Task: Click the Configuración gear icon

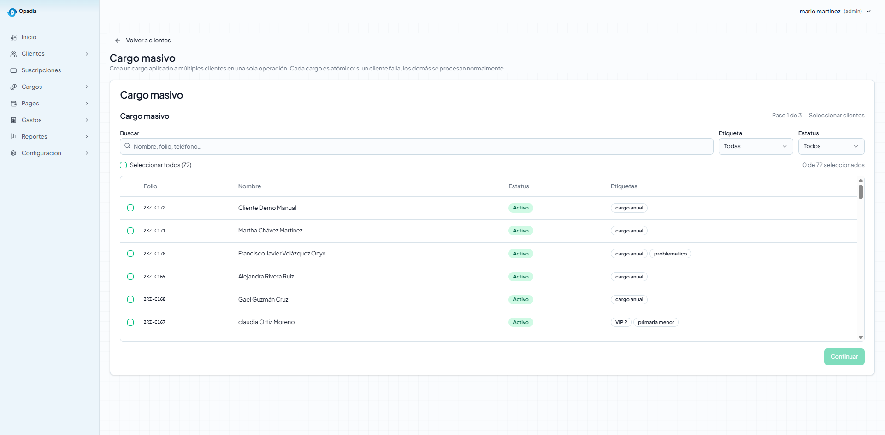Action: [x=13, y=153]
